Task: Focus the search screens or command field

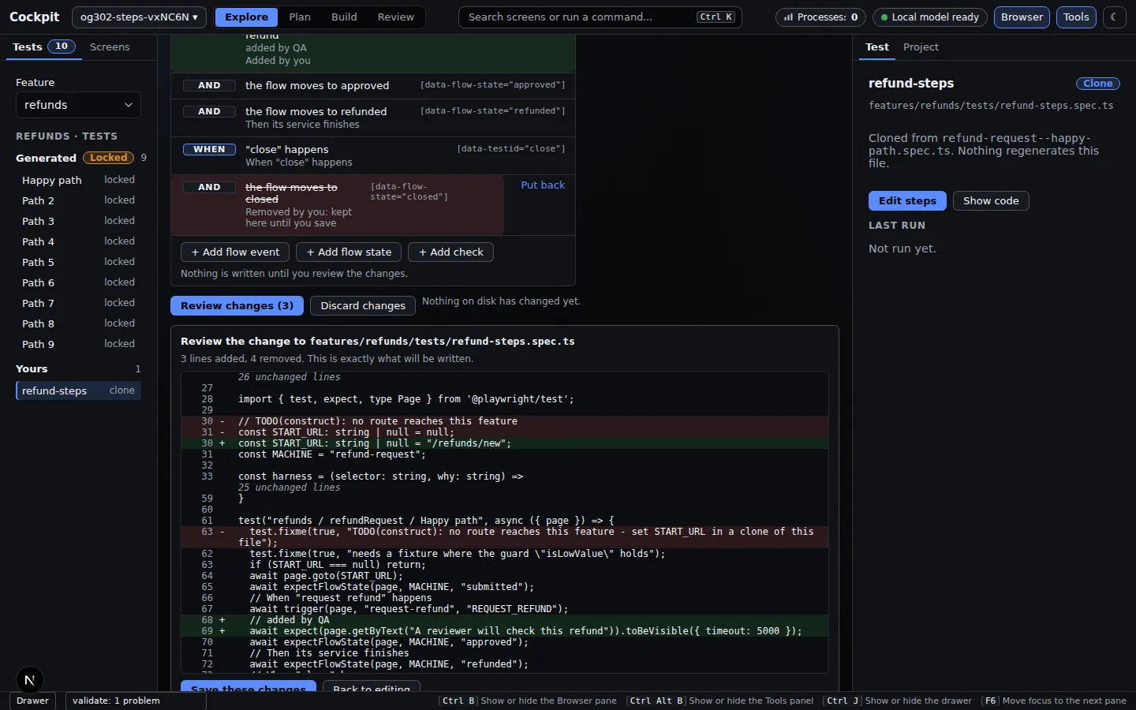Action: point(600,17)
